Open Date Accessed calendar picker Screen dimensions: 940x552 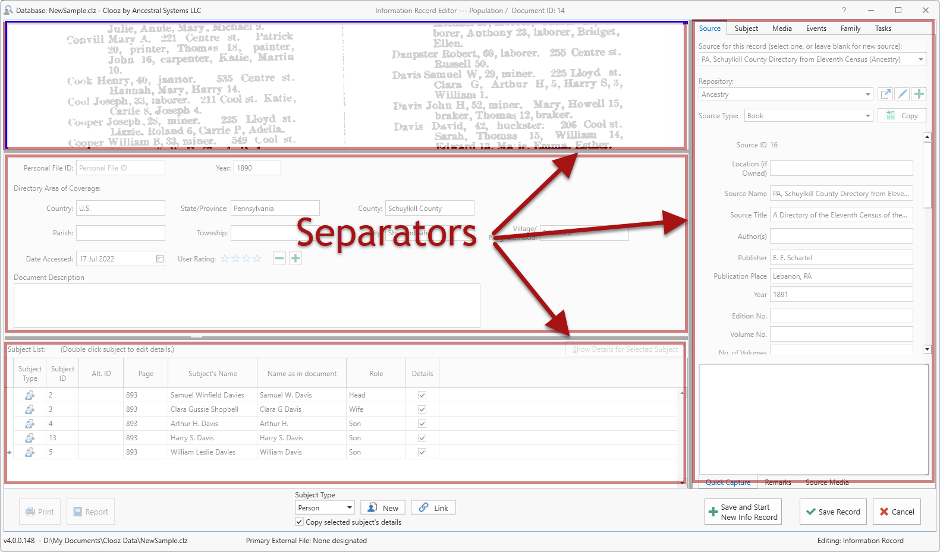(160, 258)
